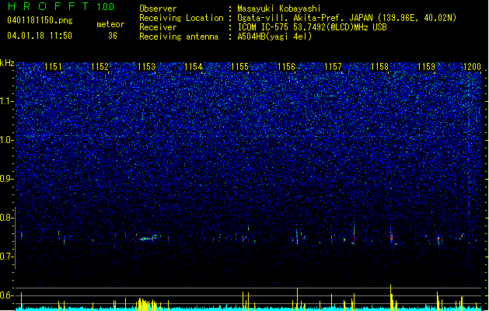The height and width of the screenshot is (311, 489).
Task: Click the ICOM IC-575 receiver text
Action: click(x=312, y=27)
